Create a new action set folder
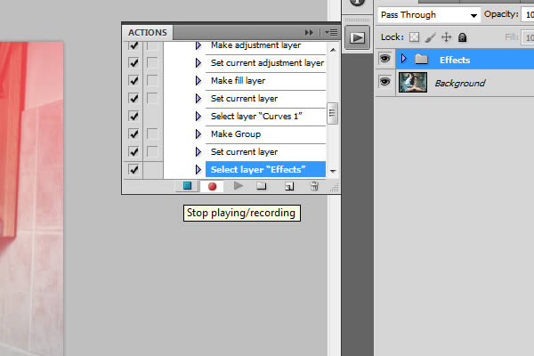Image resolution: width=534 pixels, height=356 pixels. (262, 186)
